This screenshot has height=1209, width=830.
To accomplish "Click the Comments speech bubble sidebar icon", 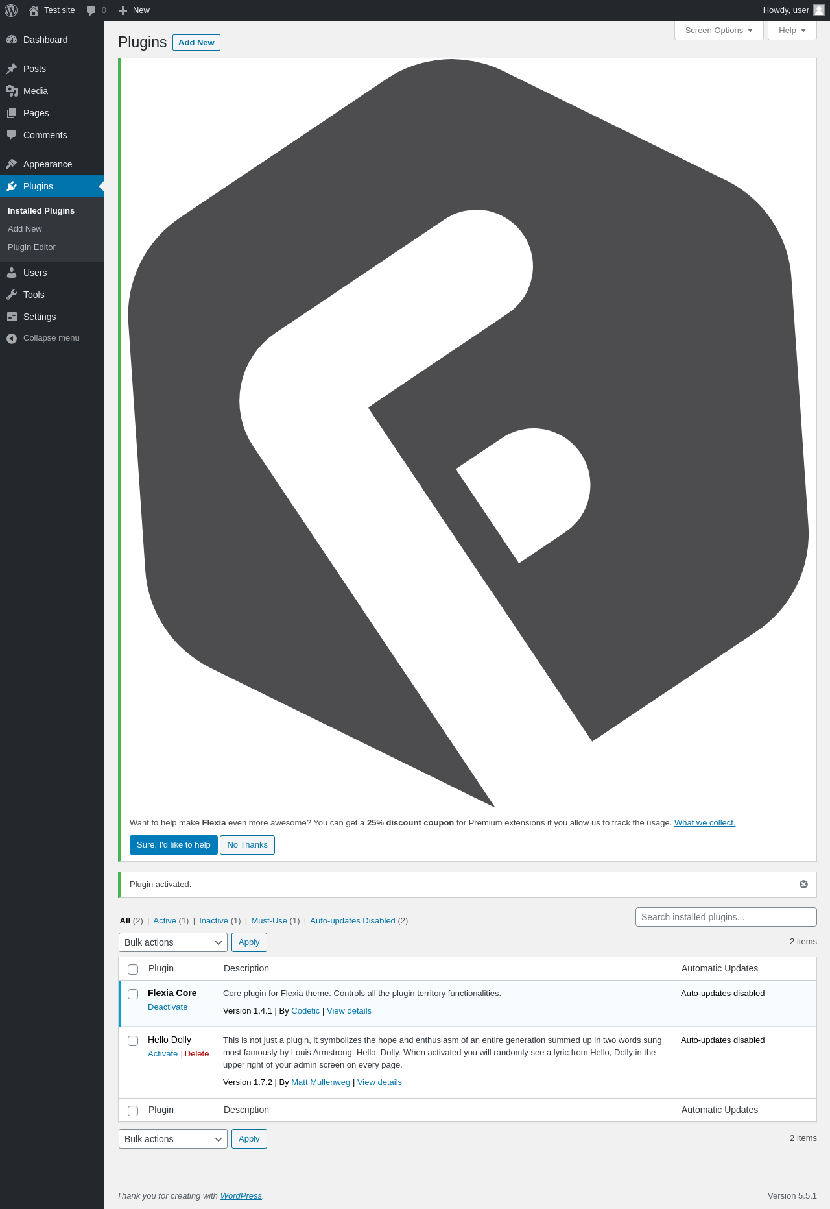I will (x=12, y=135).
